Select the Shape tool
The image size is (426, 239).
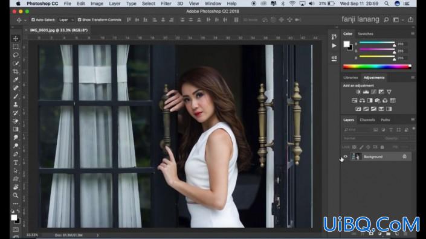click(x=16, y=179)
